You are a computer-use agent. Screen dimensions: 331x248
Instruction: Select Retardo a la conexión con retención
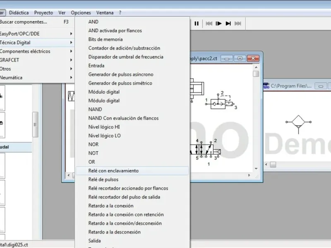[x=132, y=215]
